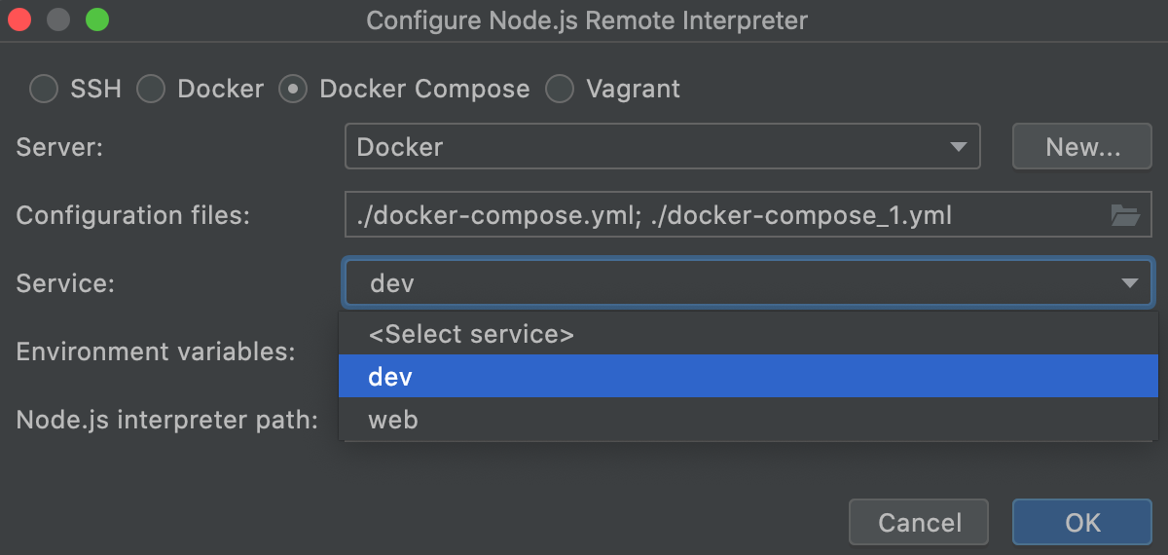Minimize the dialog with the gray button
The width and height of the screenshot is (1168, 555).
[58, 19]
